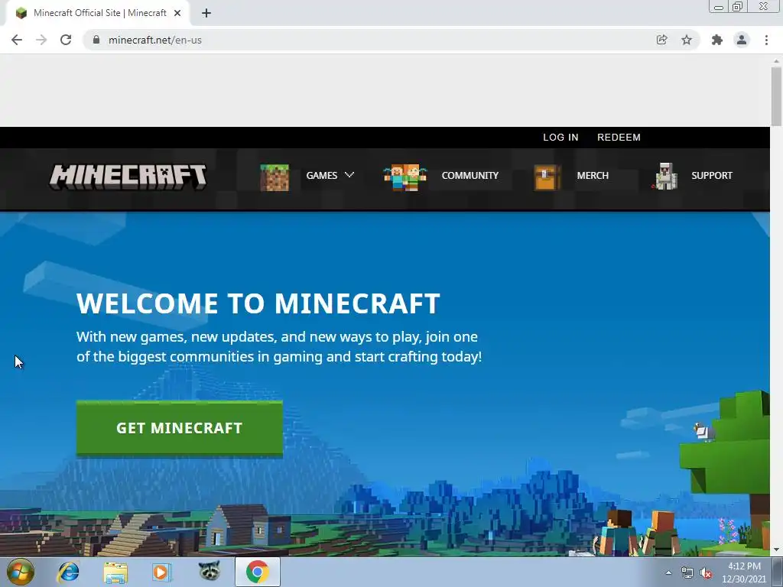Reload the Minecraft page
The width and height of the screenshot is (783, 587).
(x=66, y=40)
